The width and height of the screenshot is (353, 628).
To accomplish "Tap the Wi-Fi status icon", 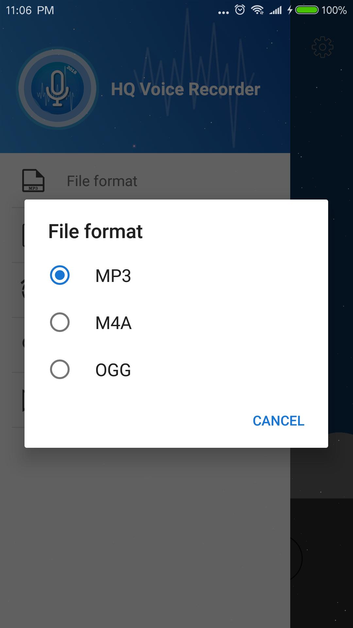I will [258, 10].
